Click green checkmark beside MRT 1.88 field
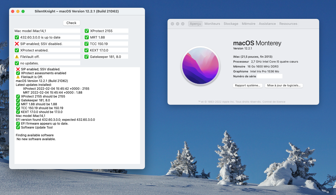Image resolution: width=336 pixels, height=195 pixels. (x=87, y=37)
